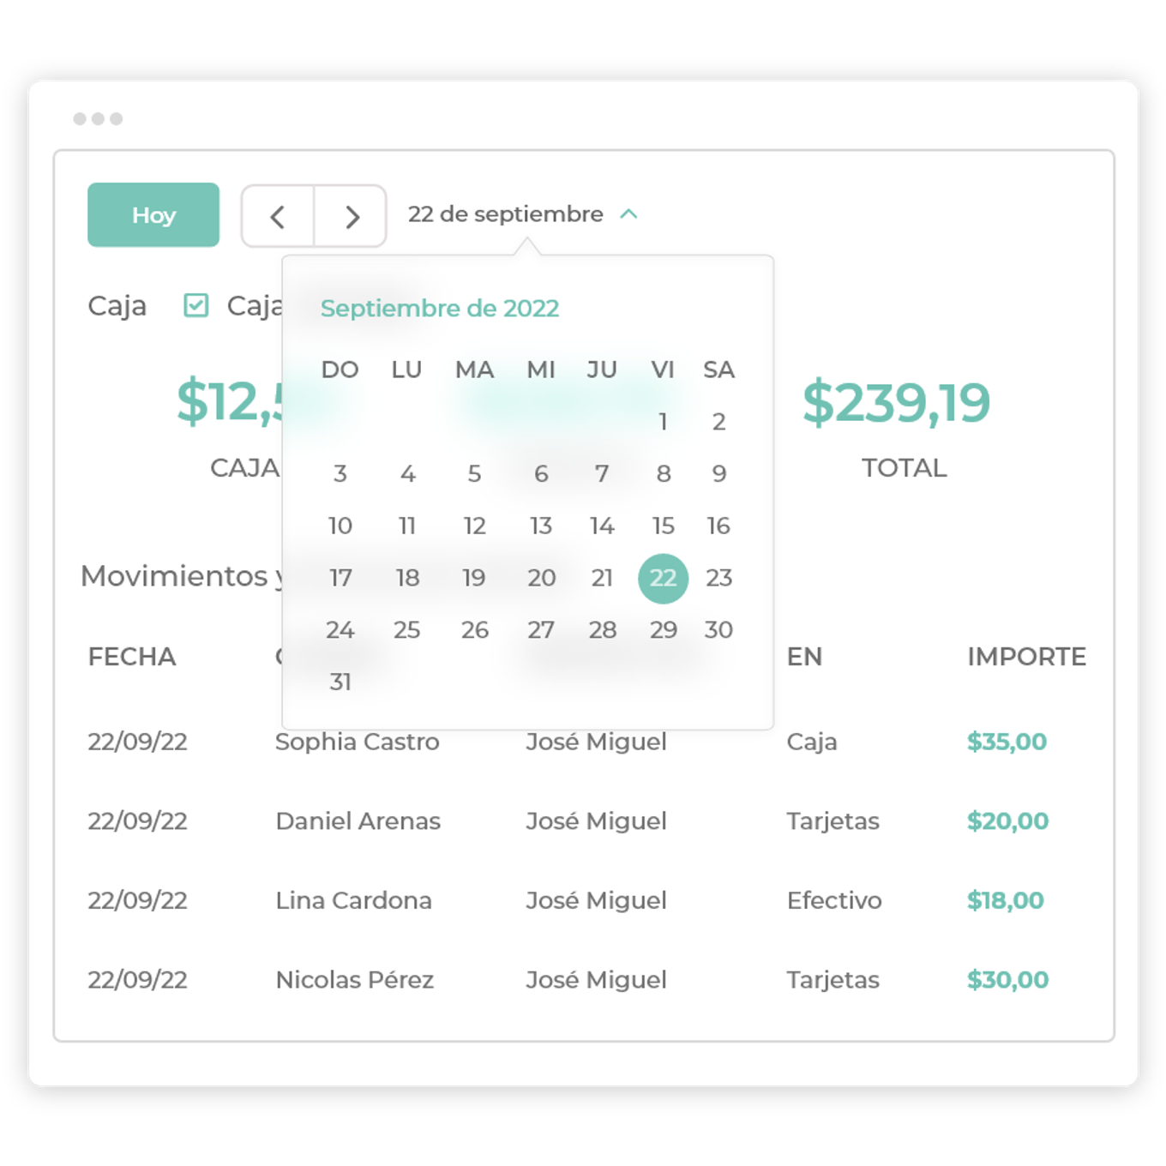
Task: Click the next day arrow button
Action: click(x=351, y=217)
